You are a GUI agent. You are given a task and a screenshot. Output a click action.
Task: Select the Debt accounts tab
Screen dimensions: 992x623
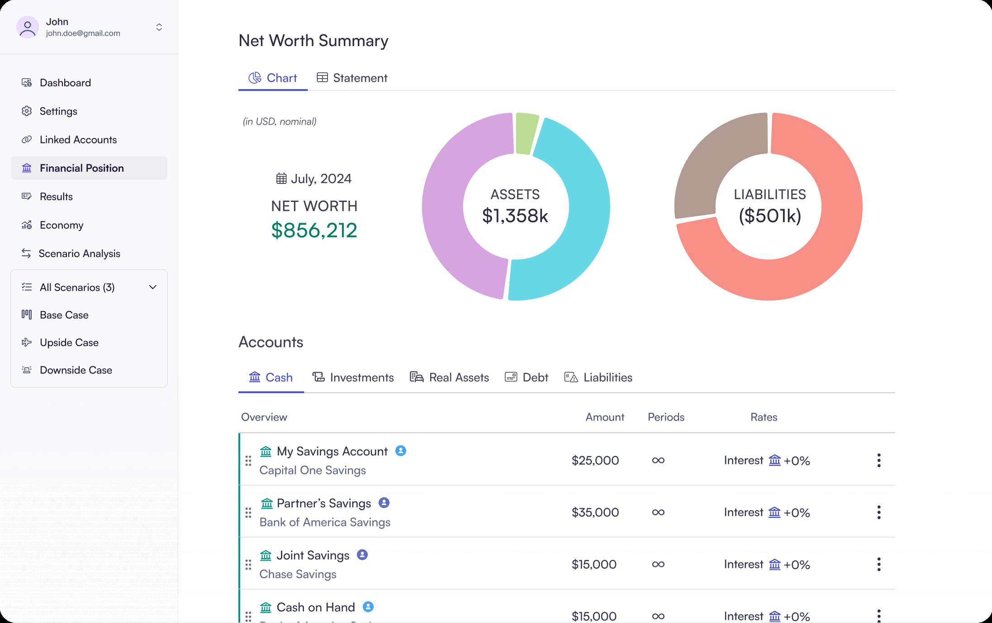tap(526, 377)
